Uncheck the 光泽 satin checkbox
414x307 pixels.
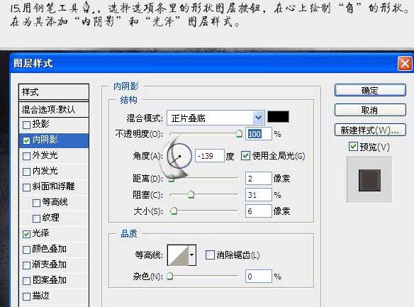click(26, 234)
